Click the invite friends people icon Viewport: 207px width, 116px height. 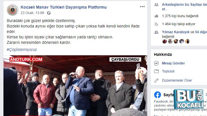click(x=156, y=5)
